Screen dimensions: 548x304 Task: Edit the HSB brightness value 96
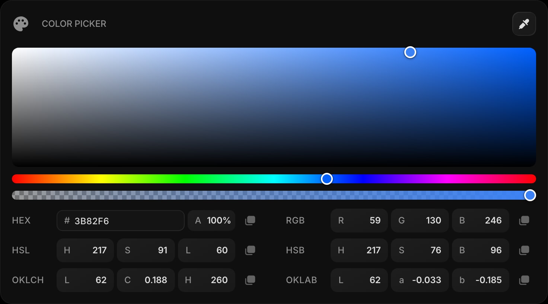[481, 250]
